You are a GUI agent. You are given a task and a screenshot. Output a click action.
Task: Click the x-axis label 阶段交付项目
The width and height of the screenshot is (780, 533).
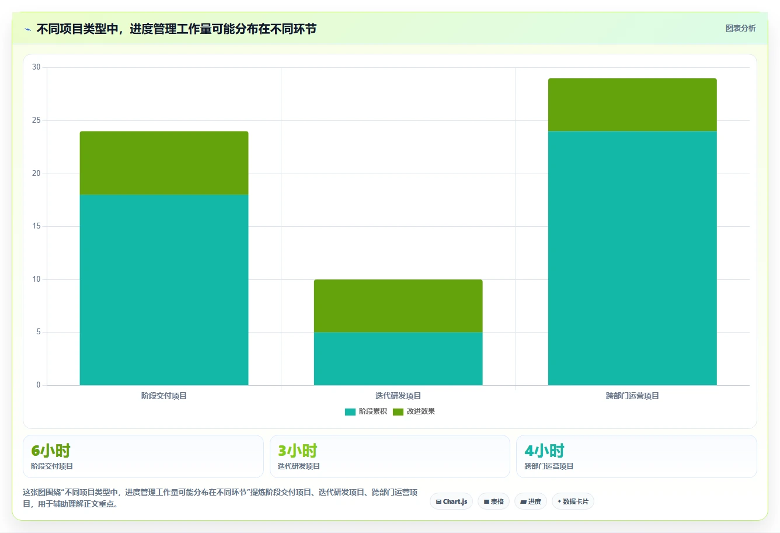pyautogui.click(x=164, y=396)
